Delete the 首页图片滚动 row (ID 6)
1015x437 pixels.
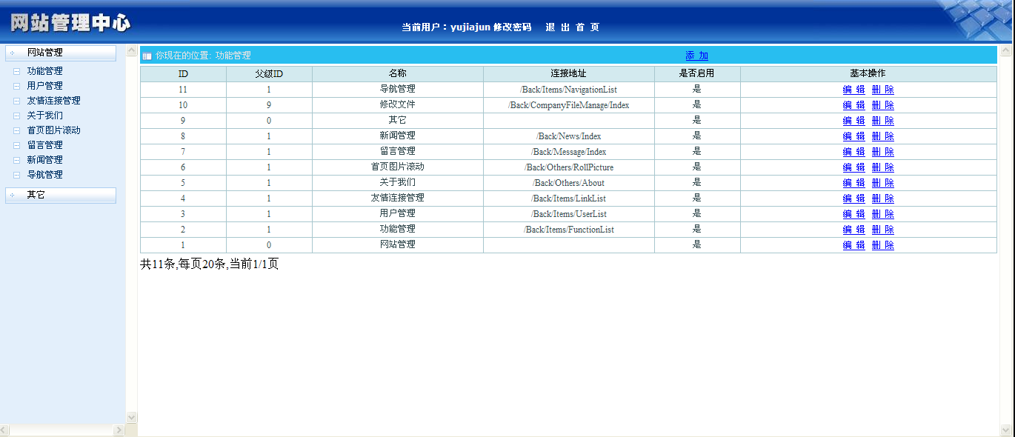[882, 167]
